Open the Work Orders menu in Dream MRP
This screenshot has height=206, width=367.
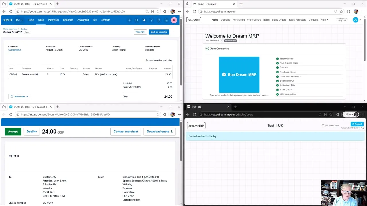pos(254,20)
